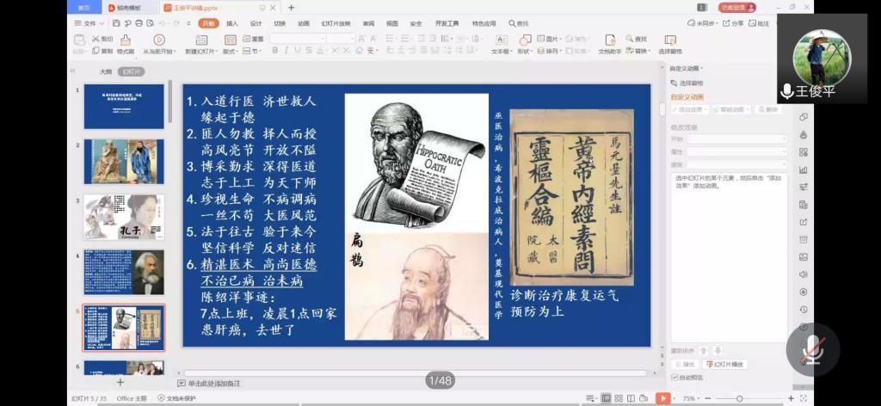Open the font name combo box
This screenshot has width=881, height=406.
point(298,39)
